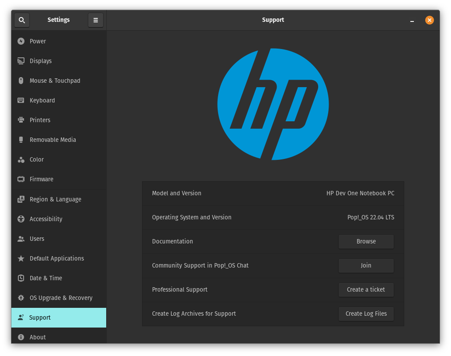Open OS Upgrade & Recovery panel

61,298
